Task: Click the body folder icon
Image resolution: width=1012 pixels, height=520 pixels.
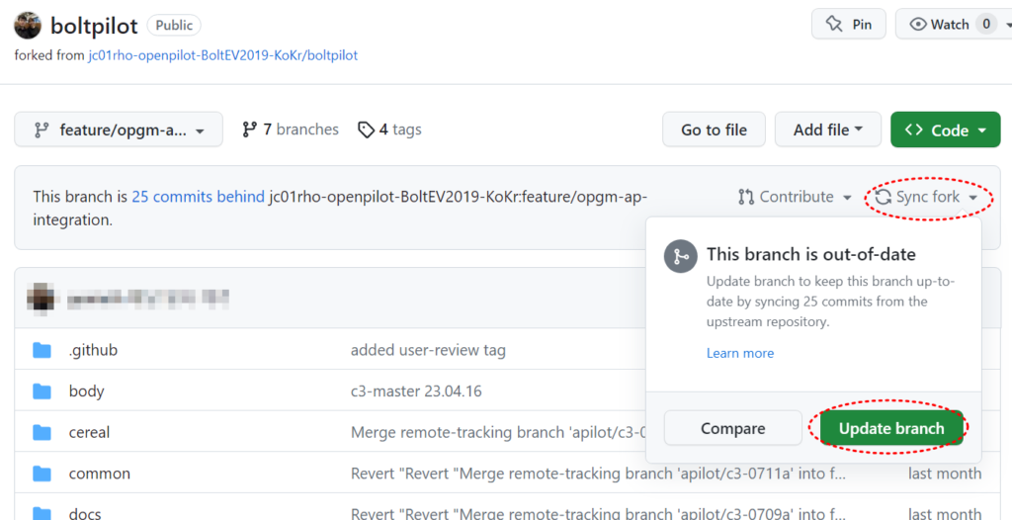Action: tap(42, 391)
